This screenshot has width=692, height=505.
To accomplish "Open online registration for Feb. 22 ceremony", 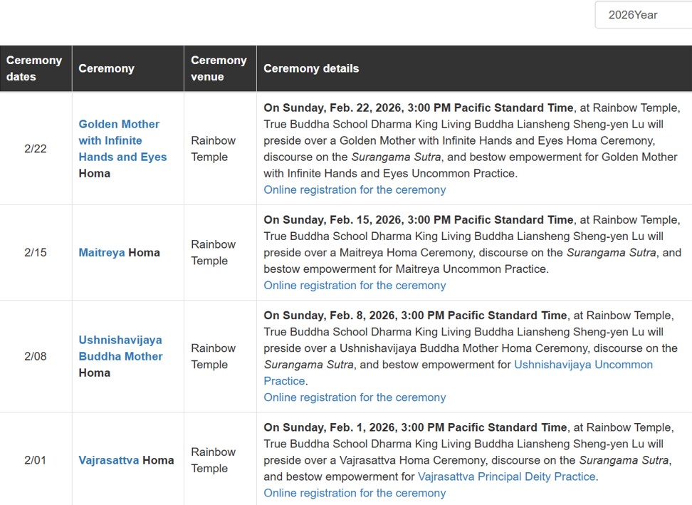I will pos(355,190).
